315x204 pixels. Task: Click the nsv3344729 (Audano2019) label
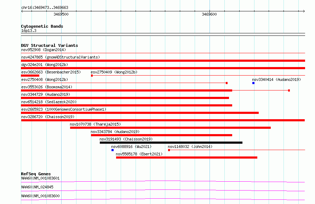46,94
